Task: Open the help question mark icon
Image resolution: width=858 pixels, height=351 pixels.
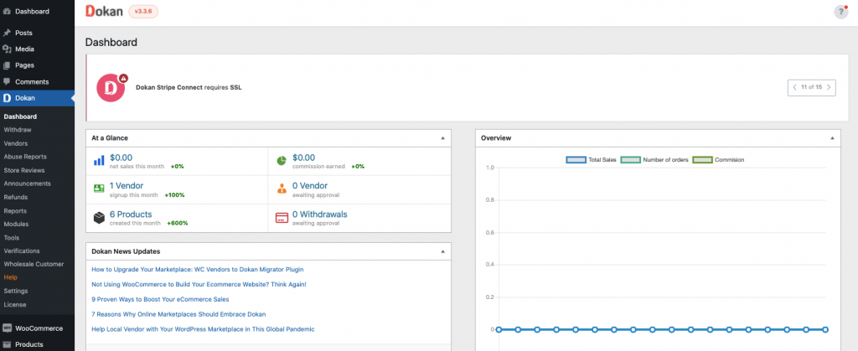Action: pos(841,12)
